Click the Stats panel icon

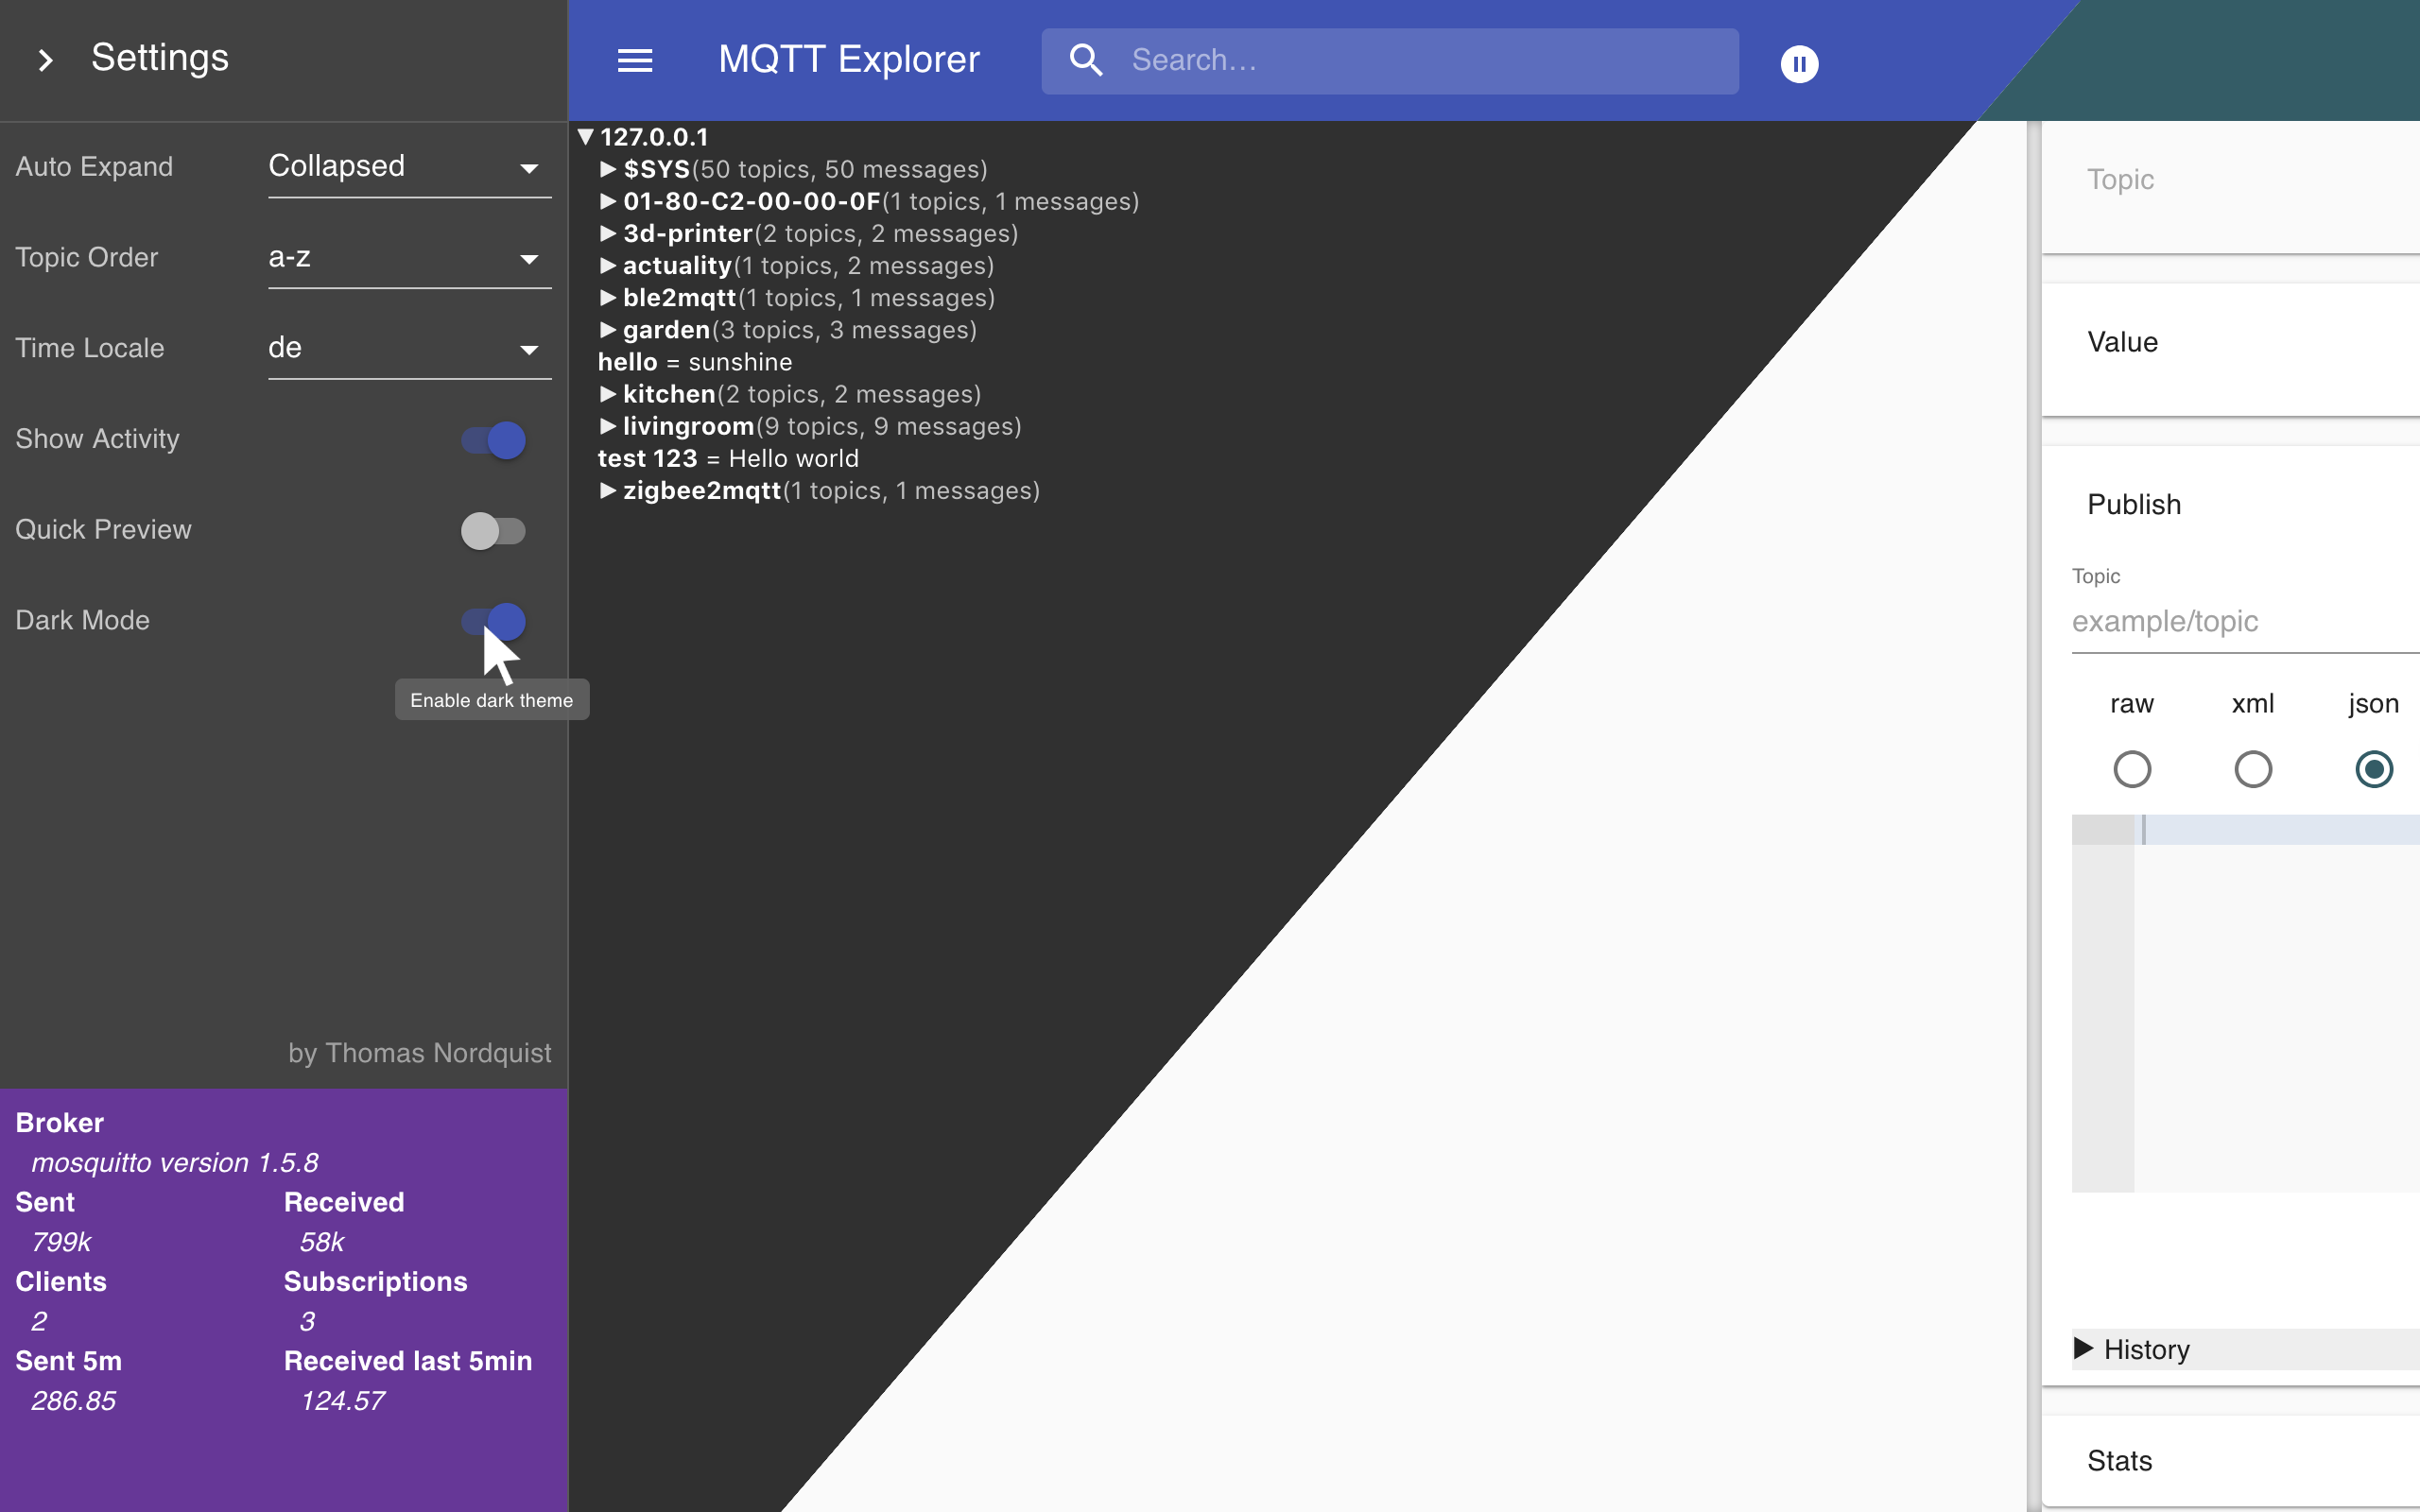tap(2120, 1460)
